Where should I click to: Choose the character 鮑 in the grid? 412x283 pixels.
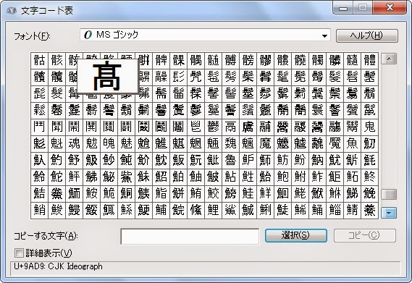point(282,177)
